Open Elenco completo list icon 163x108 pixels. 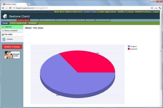3,31
